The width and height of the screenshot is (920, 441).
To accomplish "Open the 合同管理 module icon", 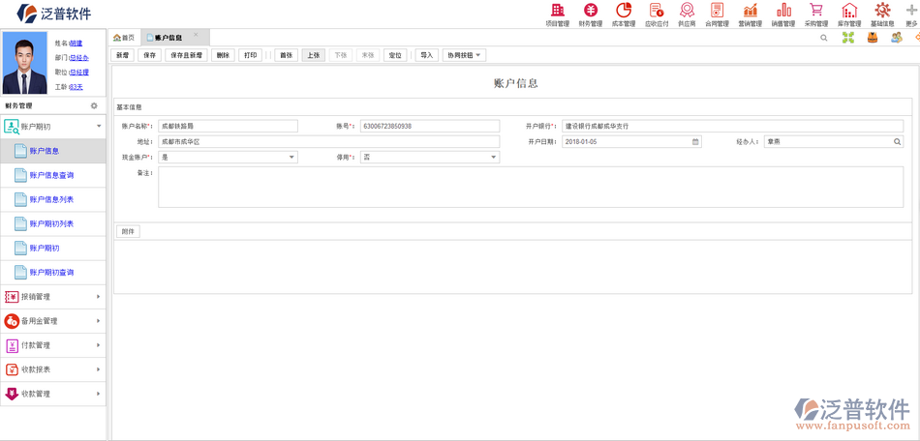I will (717, 14).
